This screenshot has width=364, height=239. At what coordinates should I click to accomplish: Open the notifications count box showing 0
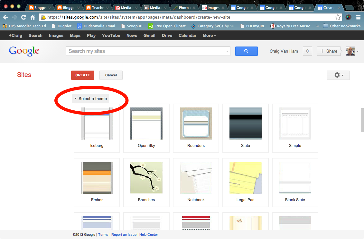pyautogui.click(x=307, y=51)
